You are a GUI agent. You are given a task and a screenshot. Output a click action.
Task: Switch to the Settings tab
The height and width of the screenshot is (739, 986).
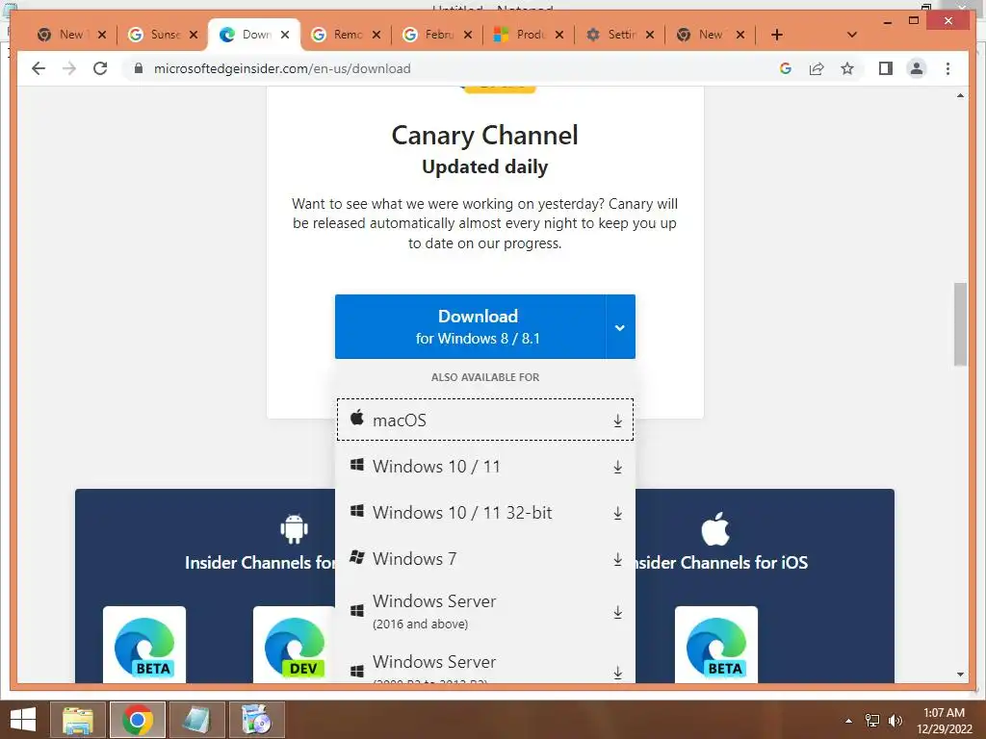pyautogui.click(x=619, y=35)
